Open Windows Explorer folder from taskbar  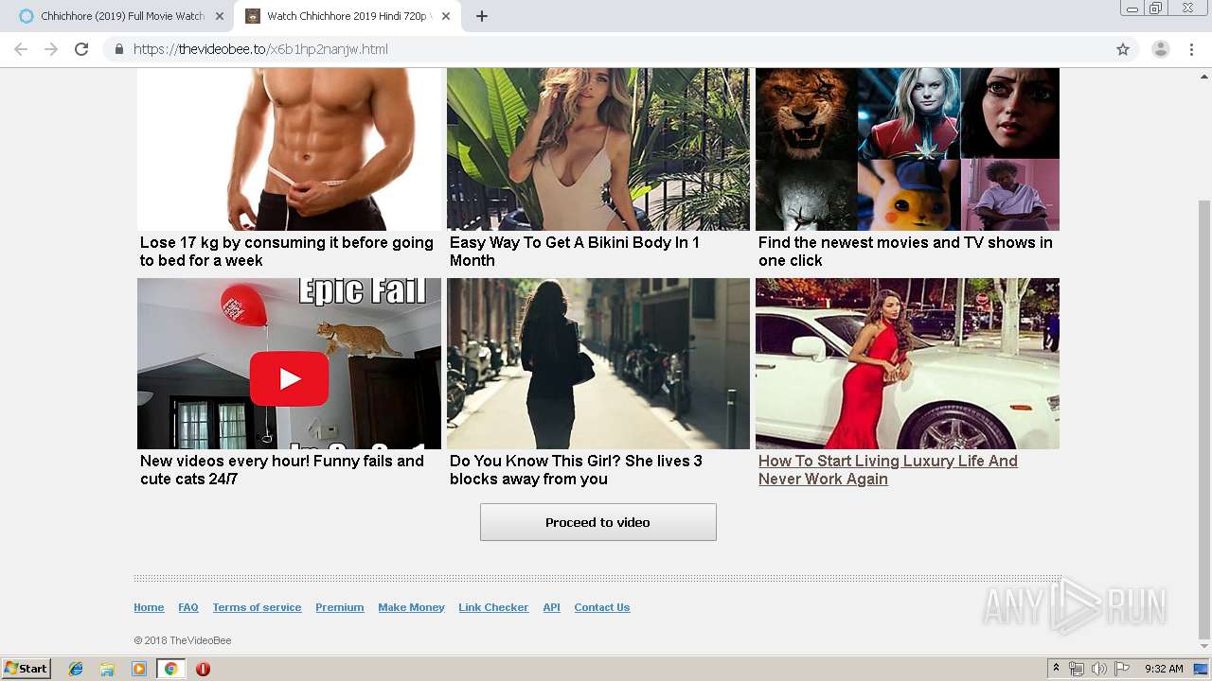pos(107,669)
